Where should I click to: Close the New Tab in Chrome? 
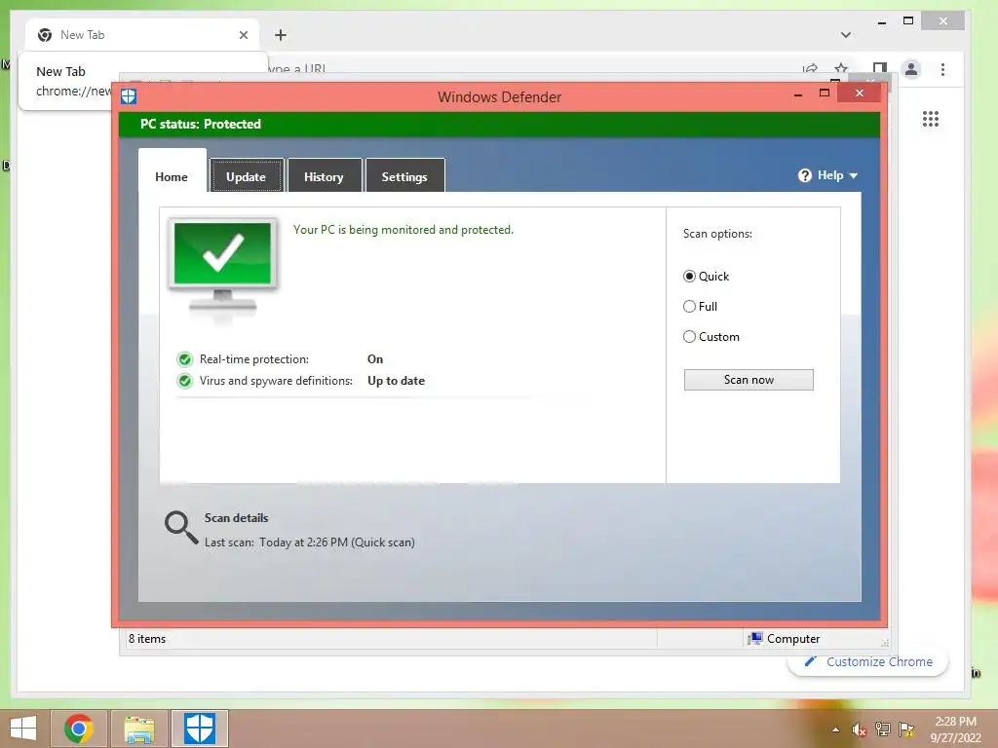click(x=243, y=35)
